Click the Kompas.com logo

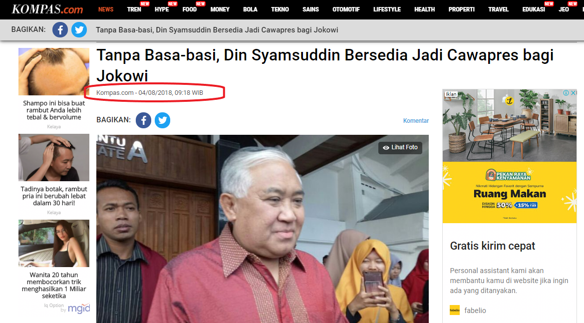[47, 9]
